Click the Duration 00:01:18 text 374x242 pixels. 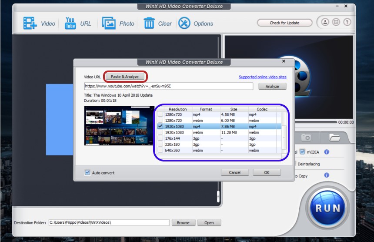coord(100,101)
